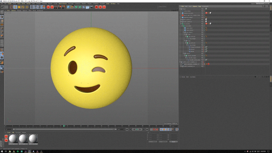
Task: Select the Squash & Stretch deformer row
Action: 196,47
